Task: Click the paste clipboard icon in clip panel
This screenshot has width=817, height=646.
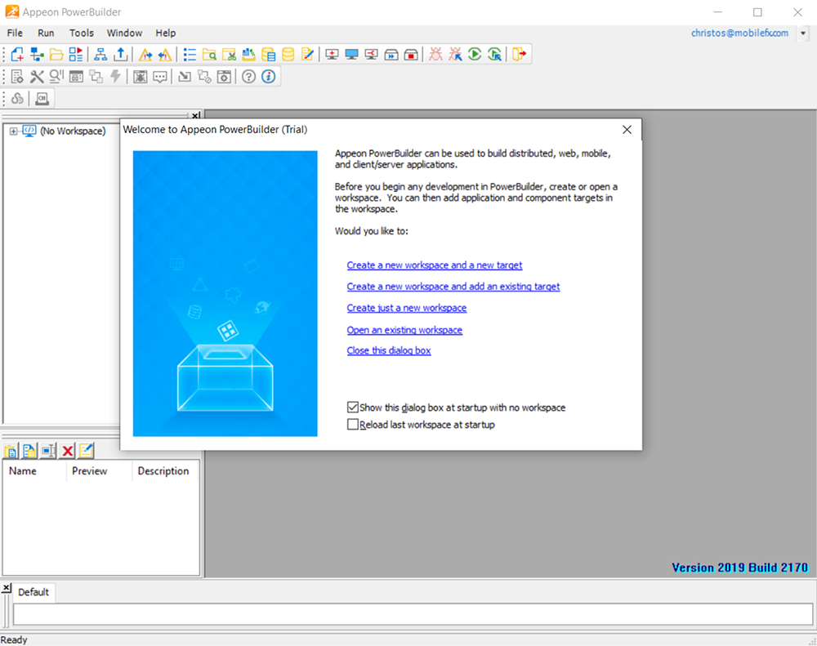Action: tap(11, 451)
